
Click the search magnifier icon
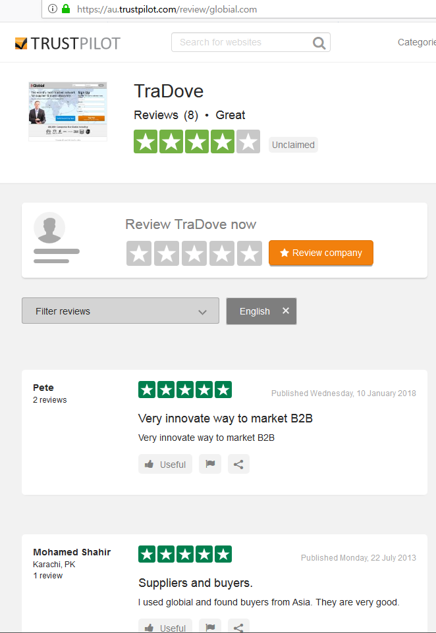(x=319, y=43)
